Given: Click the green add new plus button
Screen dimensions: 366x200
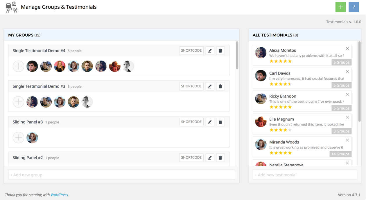Looking at the screenshot, I should point(340,7).
